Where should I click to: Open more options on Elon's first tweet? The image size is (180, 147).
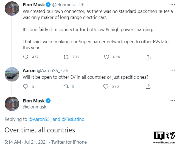173,4
